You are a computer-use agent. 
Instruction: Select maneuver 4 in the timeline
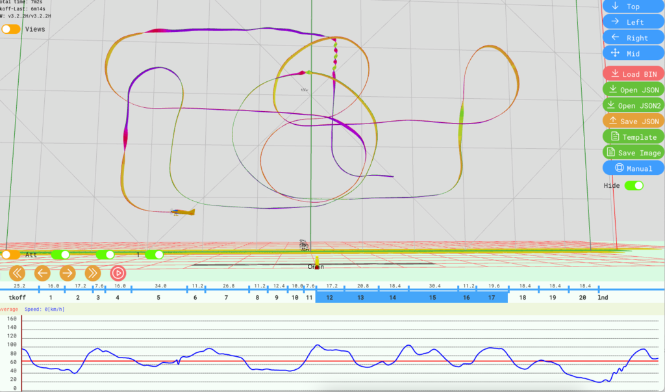pyautogui.click(x=118, y=297)
